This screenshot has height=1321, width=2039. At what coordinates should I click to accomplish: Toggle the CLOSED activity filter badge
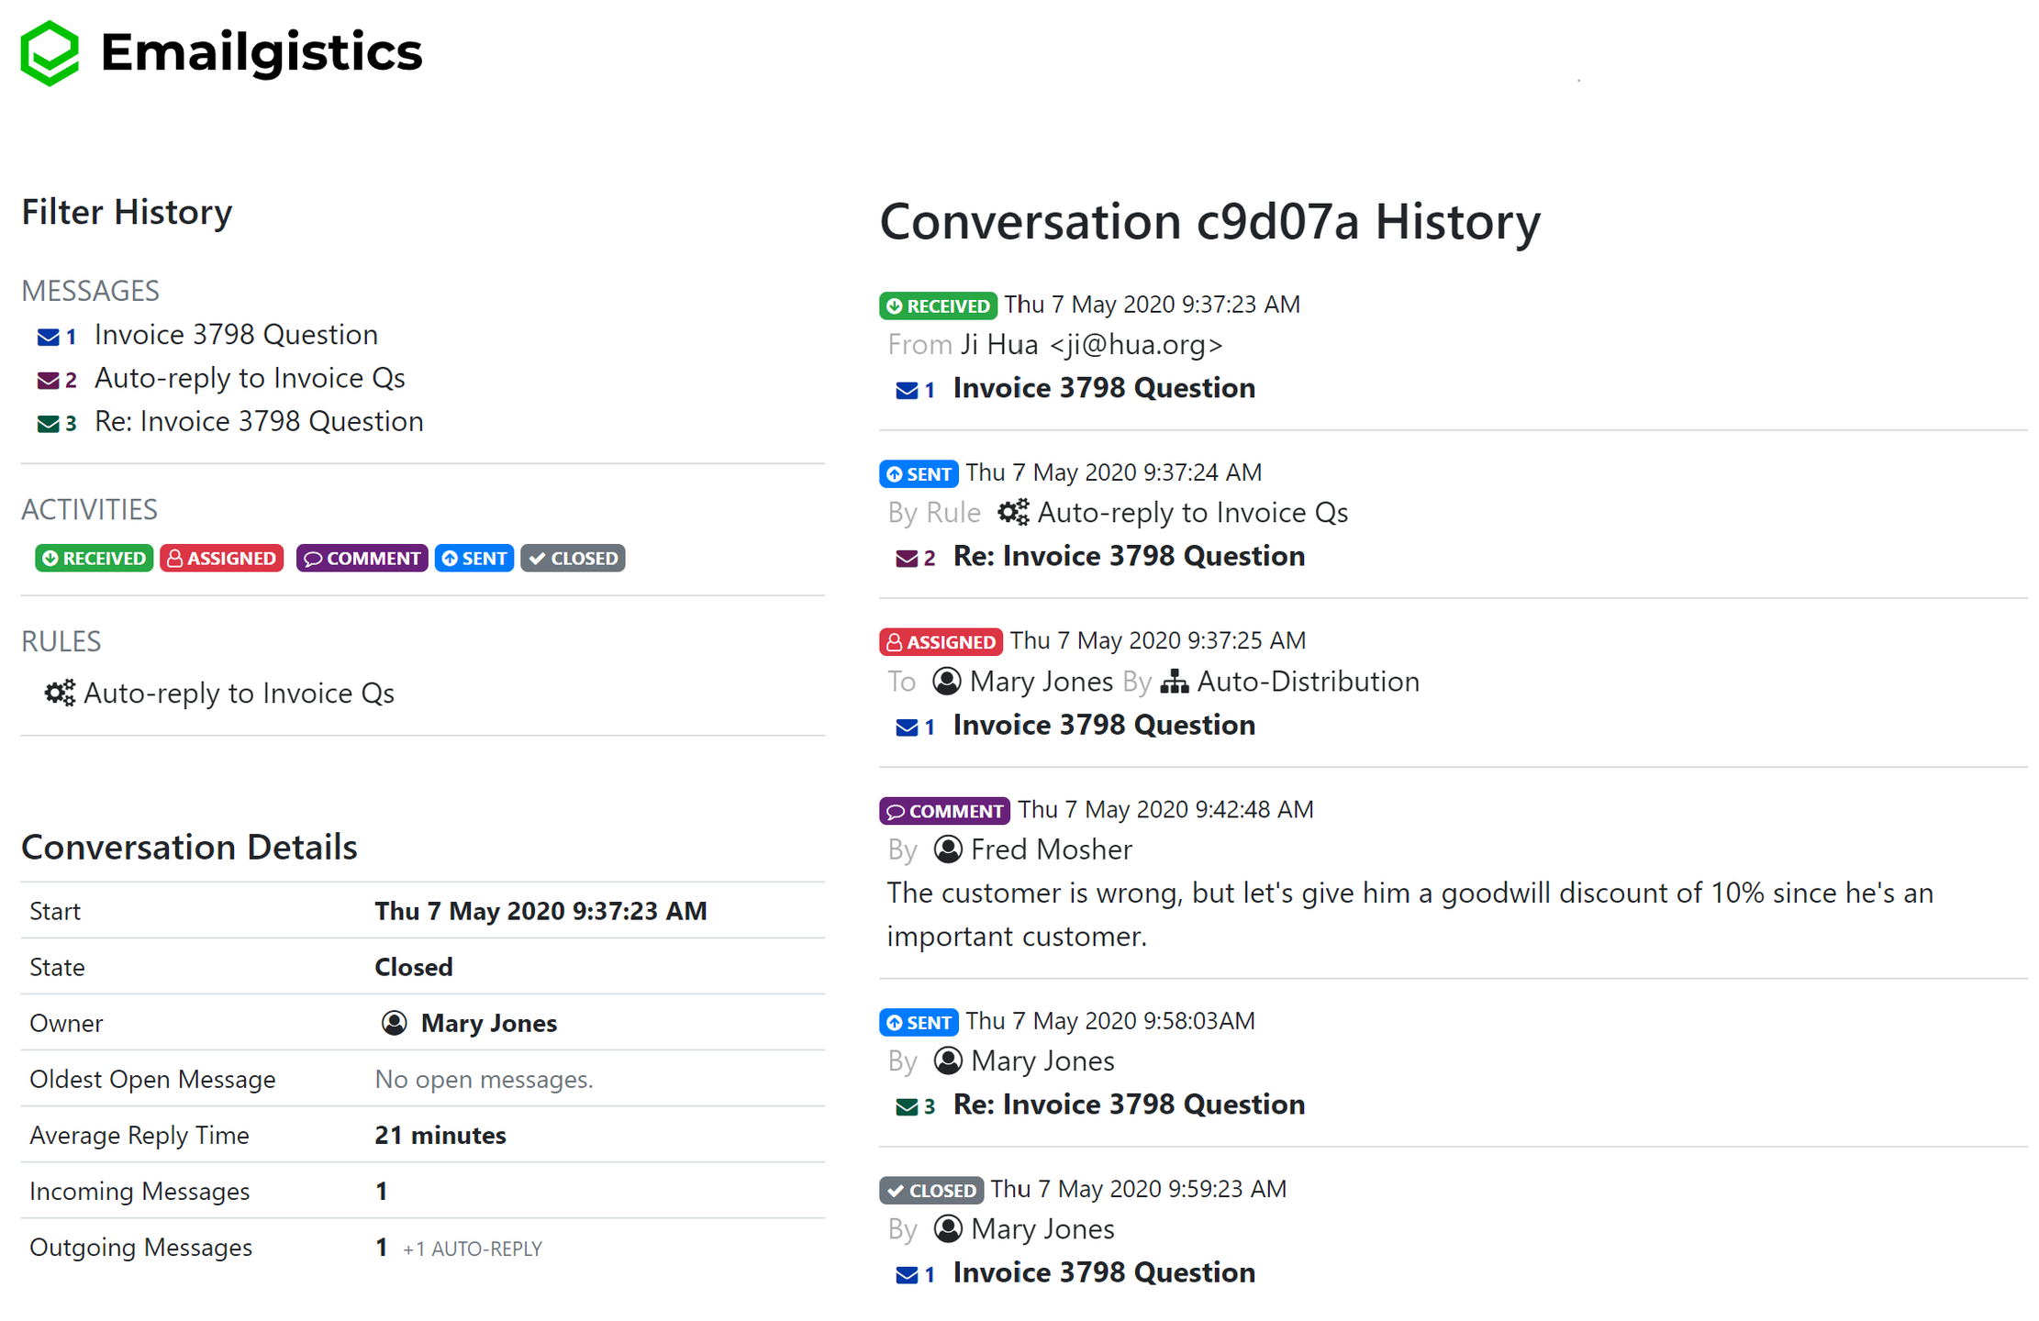pos(573,559)
